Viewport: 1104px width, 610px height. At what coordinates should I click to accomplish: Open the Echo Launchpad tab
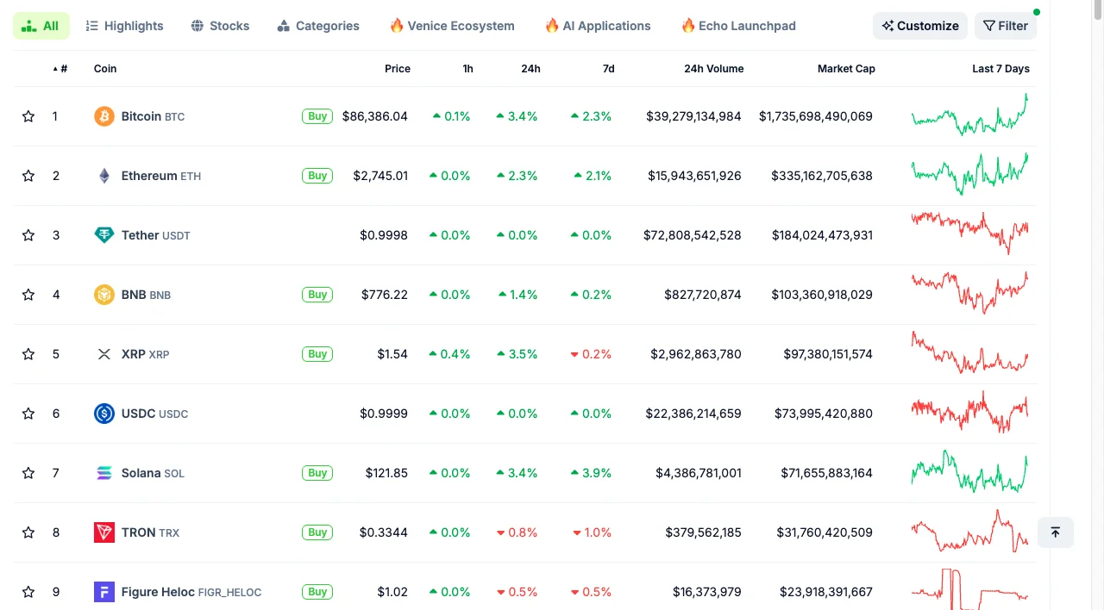click(738, 26)
